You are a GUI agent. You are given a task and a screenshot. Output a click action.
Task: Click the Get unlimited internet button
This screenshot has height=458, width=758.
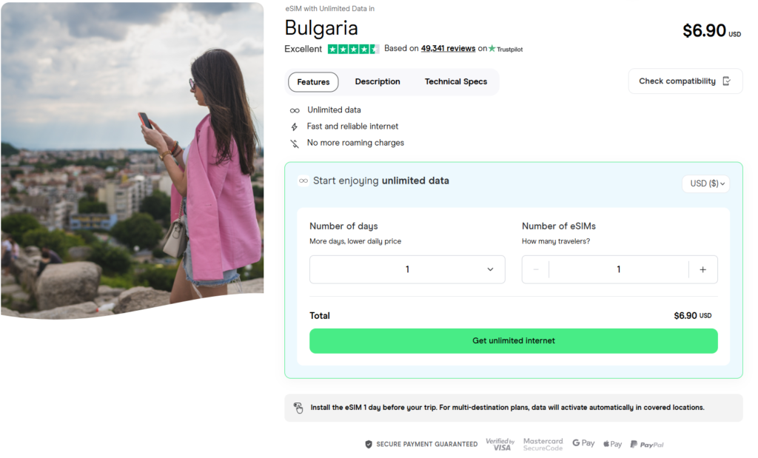513,341
